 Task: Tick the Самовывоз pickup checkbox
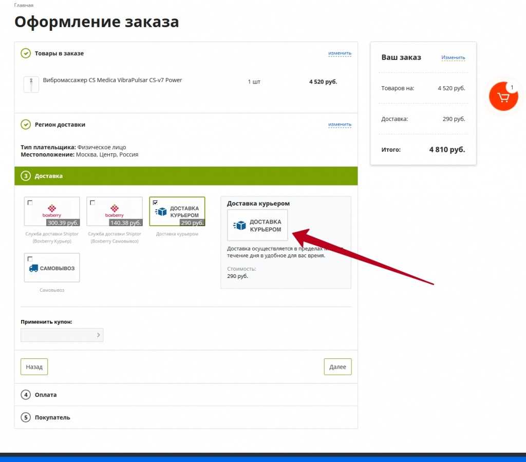30,259
